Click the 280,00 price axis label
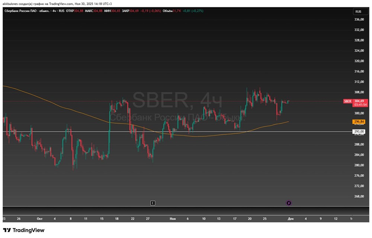The image size is (372, 238). 359,165
